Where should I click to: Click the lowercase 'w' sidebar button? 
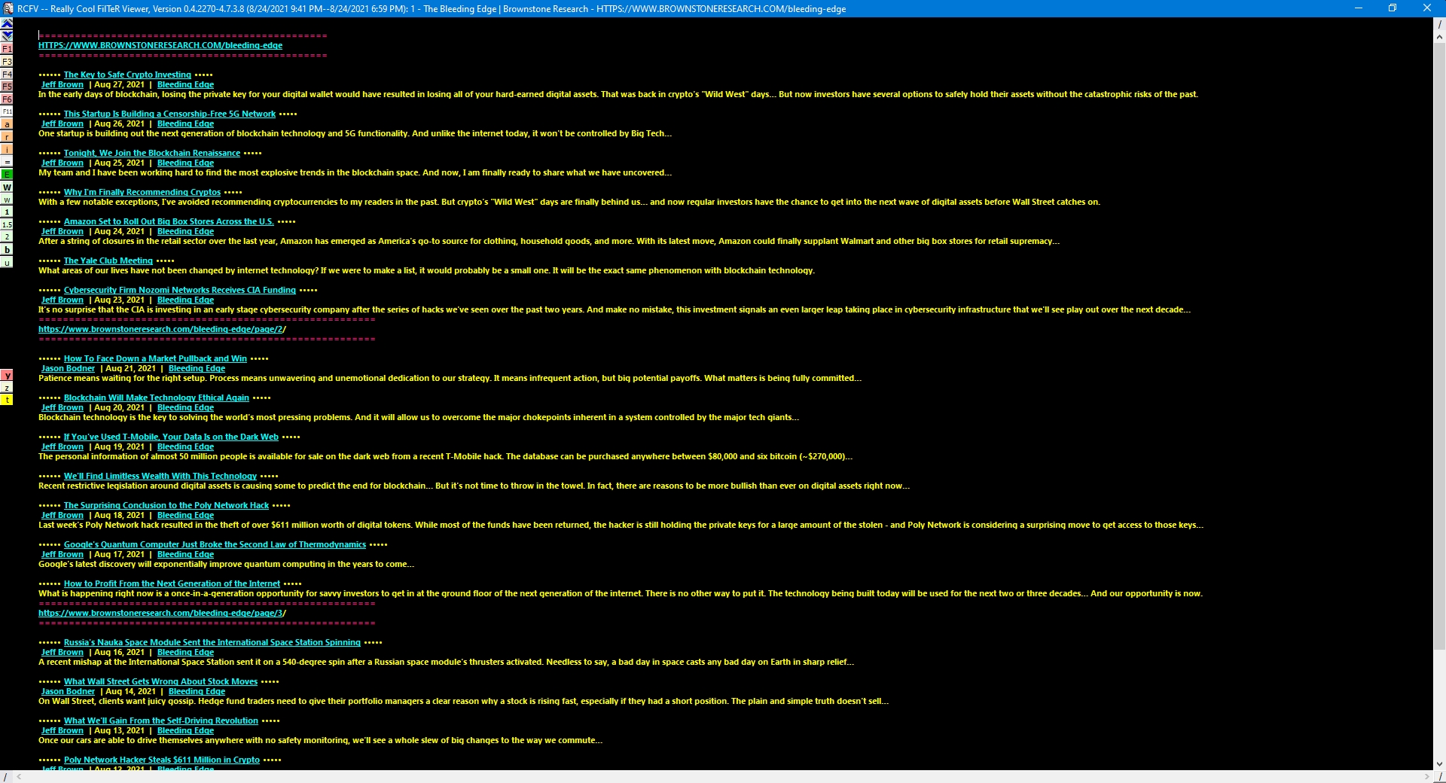point(7,200)
